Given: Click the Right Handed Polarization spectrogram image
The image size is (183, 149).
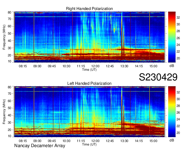Looking at the screenshot, I should tap(89, 37).
